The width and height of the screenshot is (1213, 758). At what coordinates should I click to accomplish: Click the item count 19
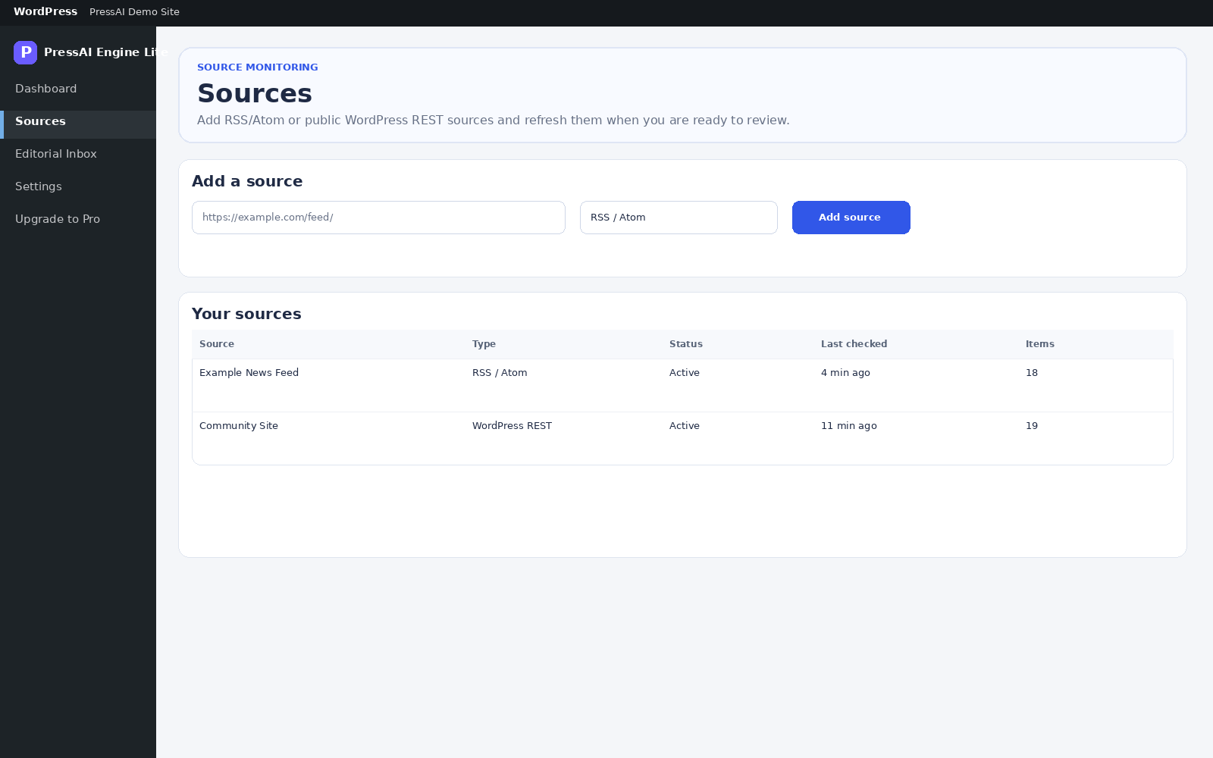tap(1032, 426)
